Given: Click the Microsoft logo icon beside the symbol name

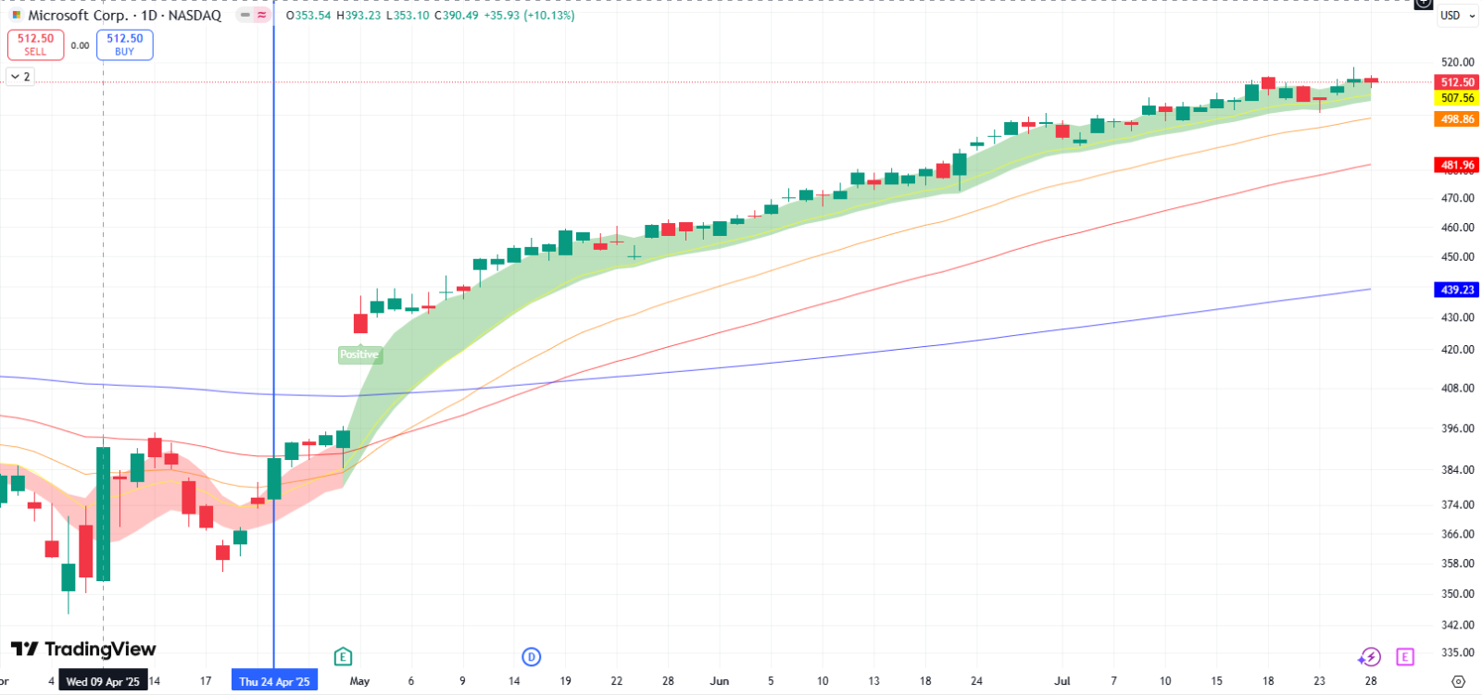Looking at the screenshot, I should (16, 15).
